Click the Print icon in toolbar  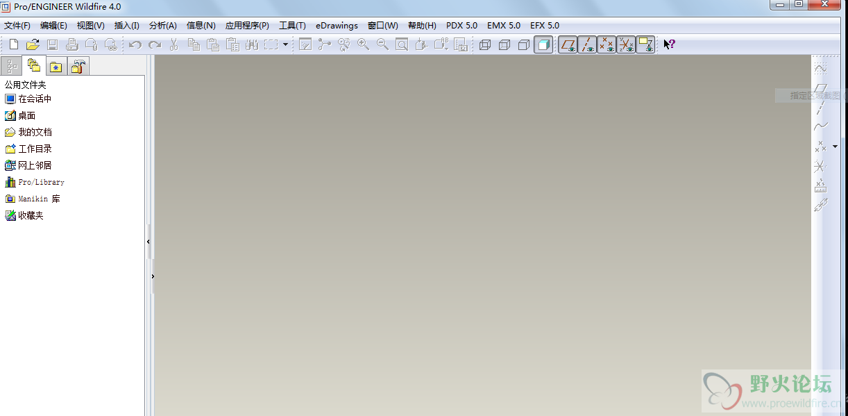71,44
